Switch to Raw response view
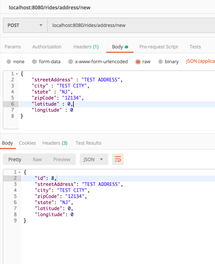The image size is (215, 264). tap(37, 159)
